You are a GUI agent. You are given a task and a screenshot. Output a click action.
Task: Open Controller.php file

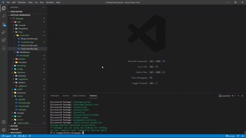pyautogui.click(x=27, y=42)
